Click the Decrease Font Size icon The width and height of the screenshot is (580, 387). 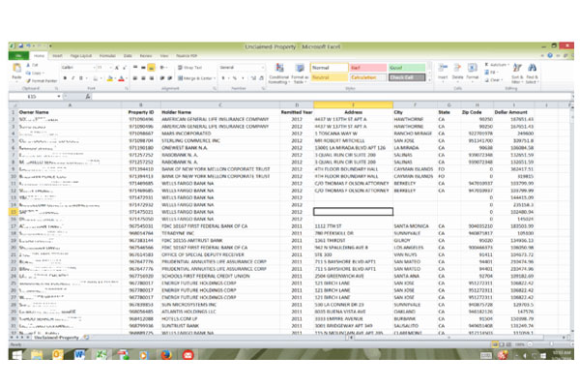point(125,68)
